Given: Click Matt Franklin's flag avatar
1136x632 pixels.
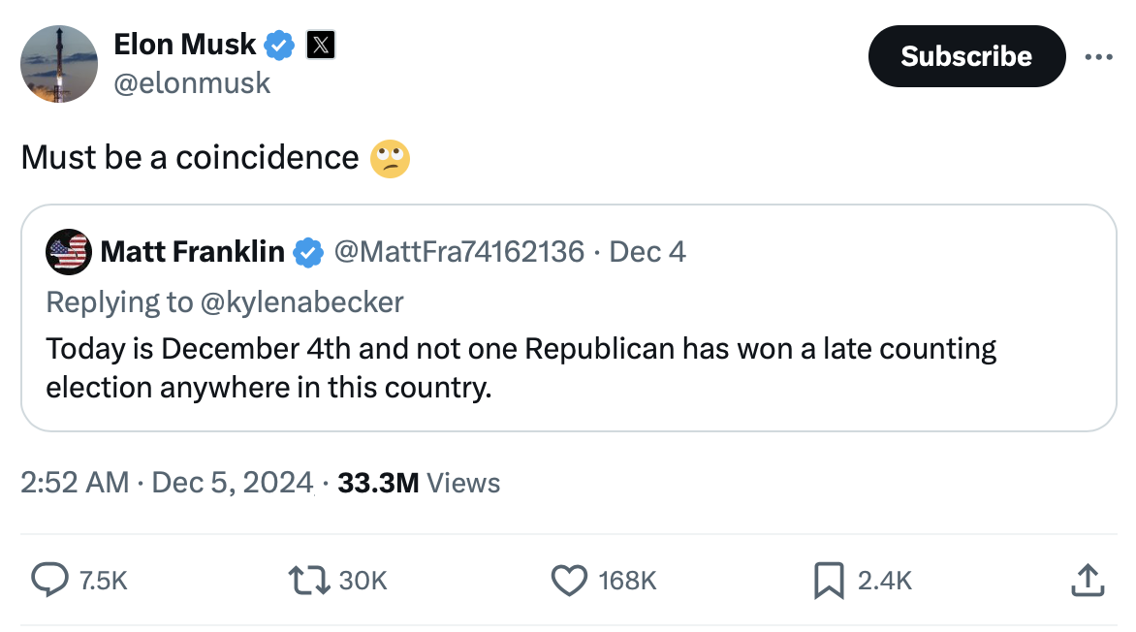Looking at the screenshot, I should 68,252.
